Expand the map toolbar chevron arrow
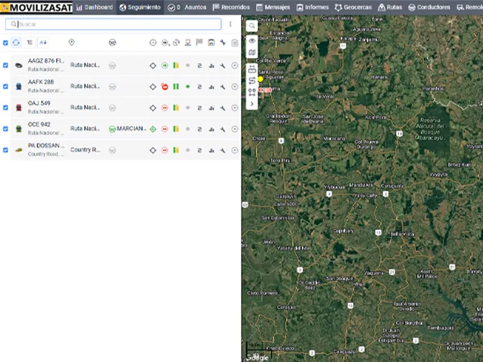This screenshot has height=362, width=483. click(x=252, y=104)
